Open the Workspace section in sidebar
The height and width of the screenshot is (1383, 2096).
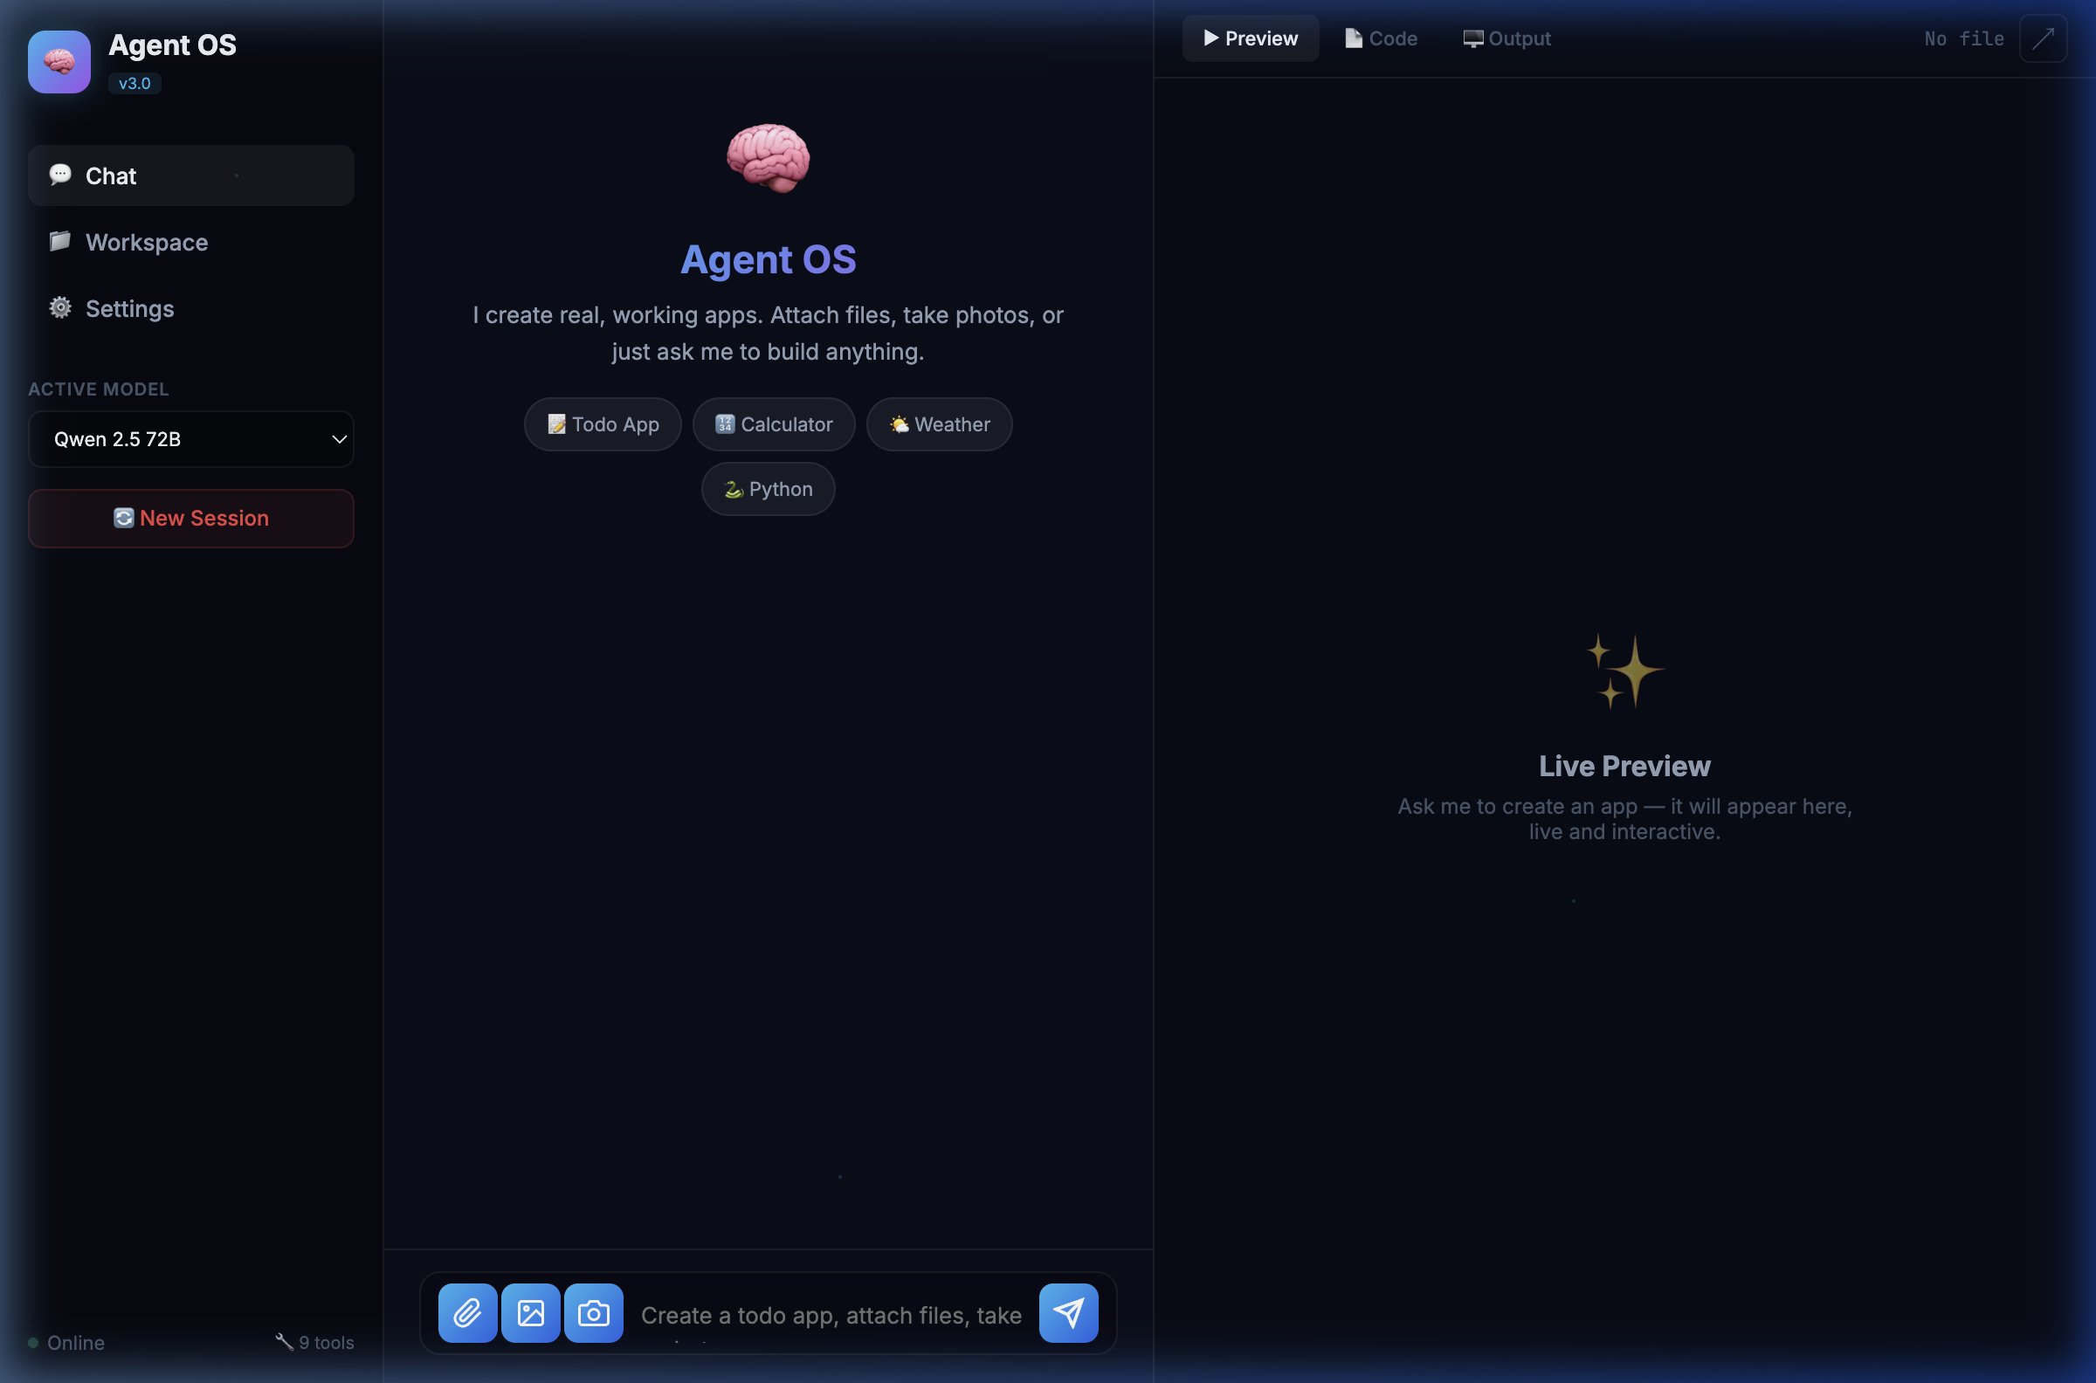tap(191, 242)
